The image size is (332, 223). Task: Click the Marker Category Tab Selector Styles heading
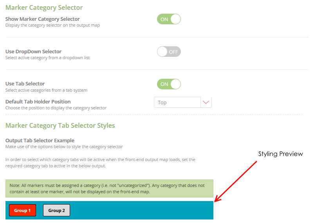coord(60,125)
